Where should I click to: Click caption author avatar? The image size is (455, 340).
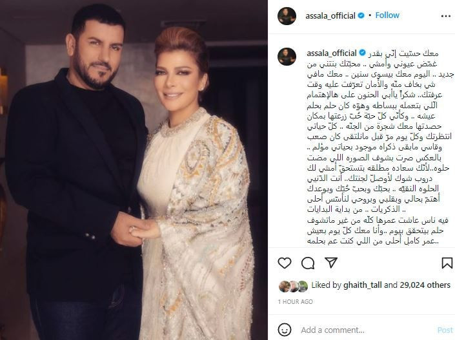pyautogui.click(x=287, y=57)
